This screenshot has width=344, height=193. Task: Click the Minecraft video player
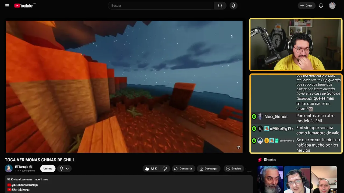coord(124,87)
